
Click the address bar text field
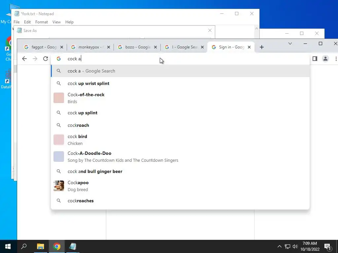point(180,59)
